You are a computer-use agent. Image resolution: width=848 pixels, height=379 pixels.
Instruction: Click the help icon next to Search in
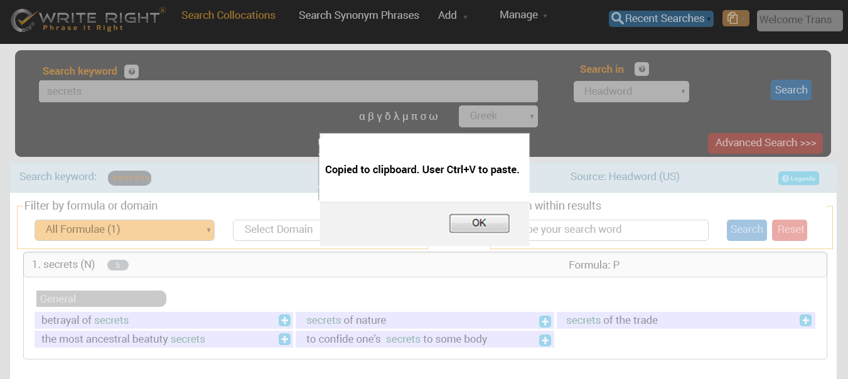point(641,69)
